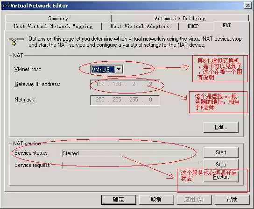Screen dimensions: 254x209
Task: Switch to the Automatic Bridging tab
Action: pyautogui.click(x=180, y=18)
